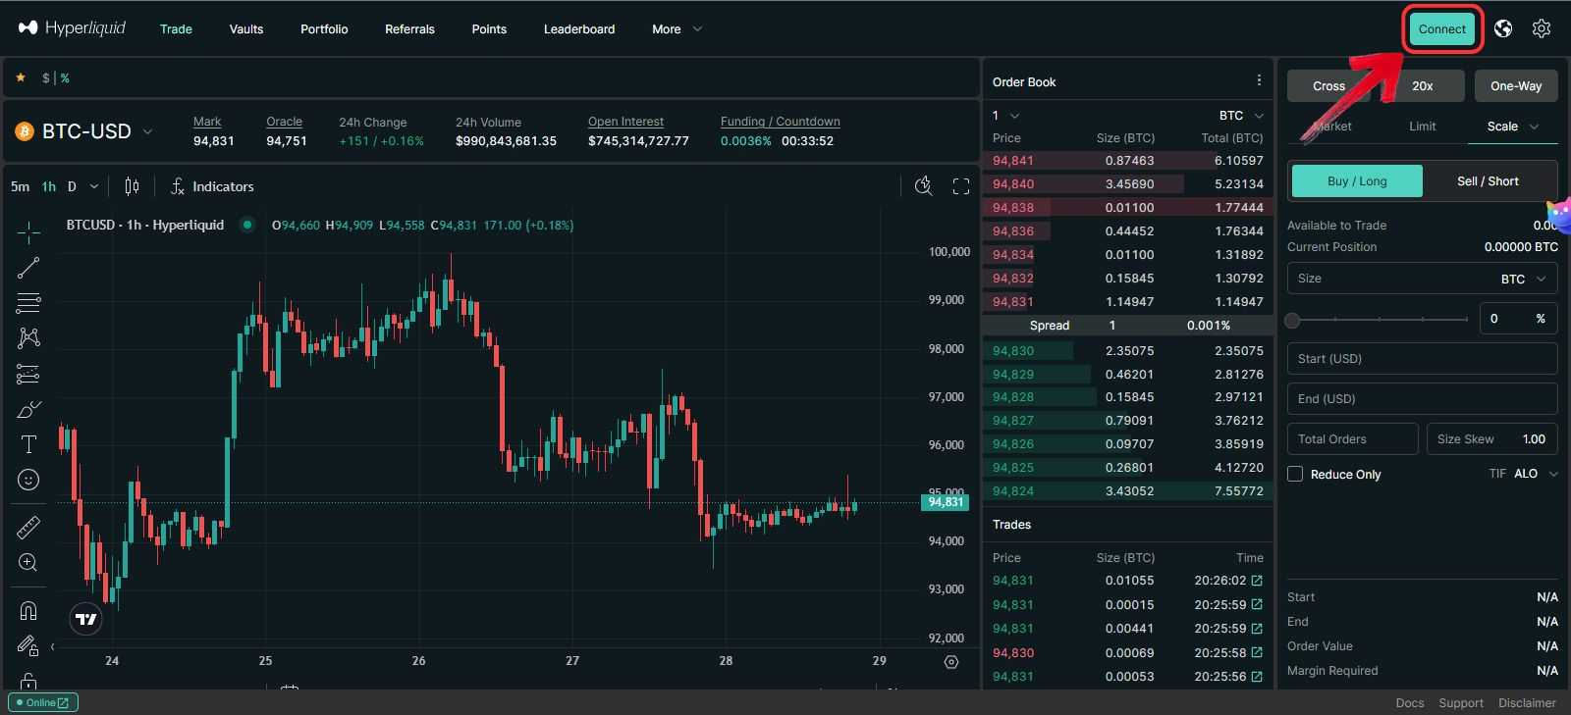Switch to the Limit order tab
1571x715 pixels.
pyautogui.click(x=1422, y=126)
